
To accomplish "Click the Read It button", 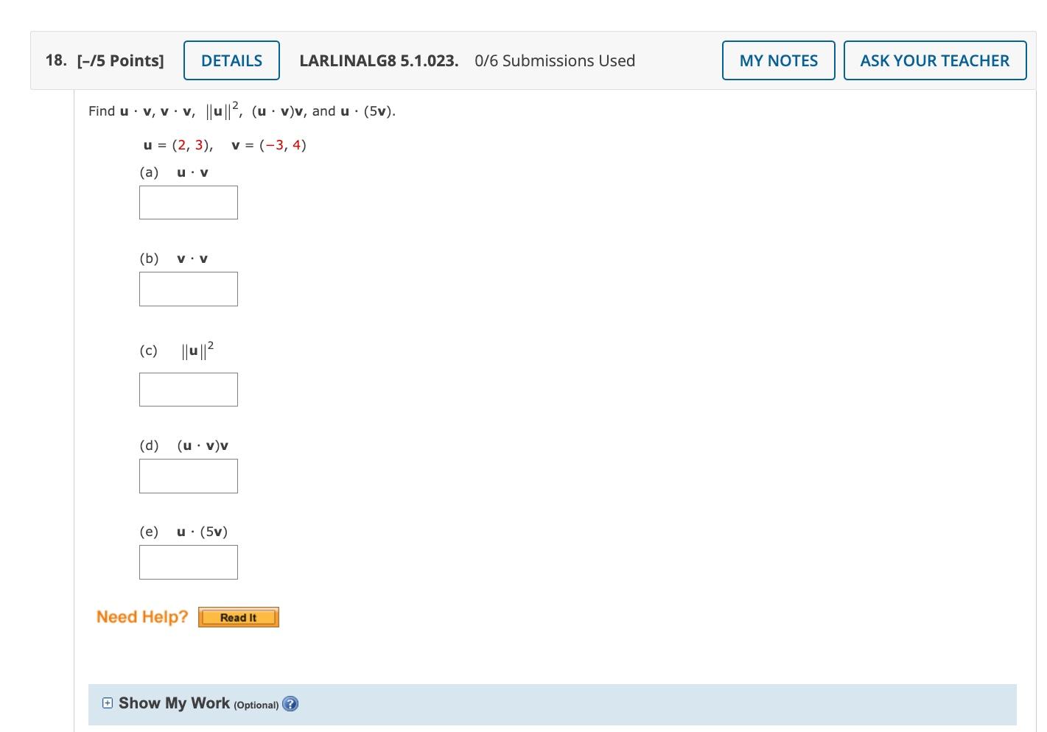I will tap(238, 617).
